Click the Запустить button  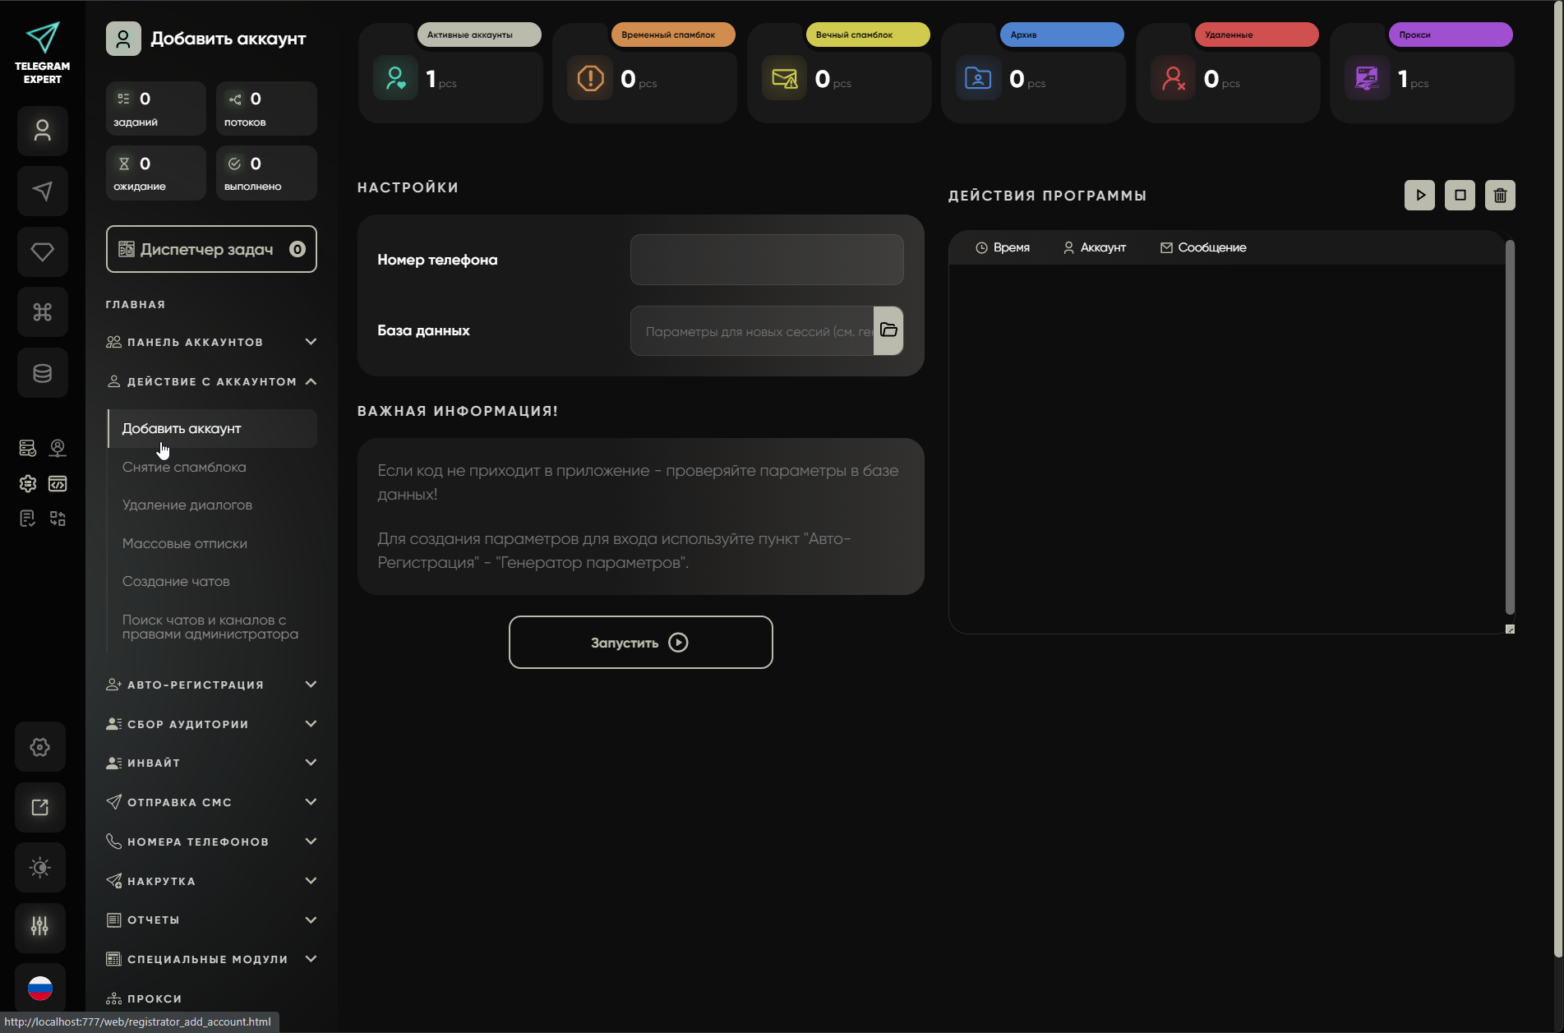point(640,643)
